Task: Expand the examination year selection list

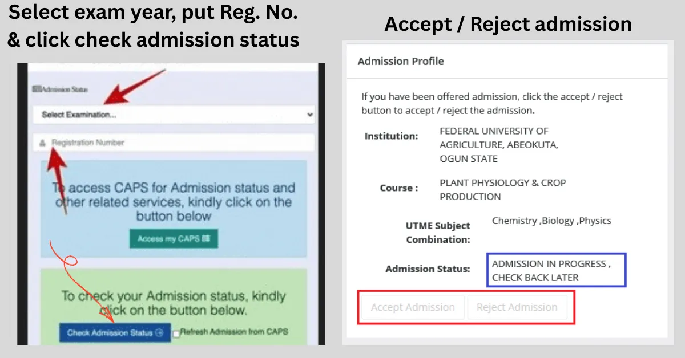Action: pos(171,114)
